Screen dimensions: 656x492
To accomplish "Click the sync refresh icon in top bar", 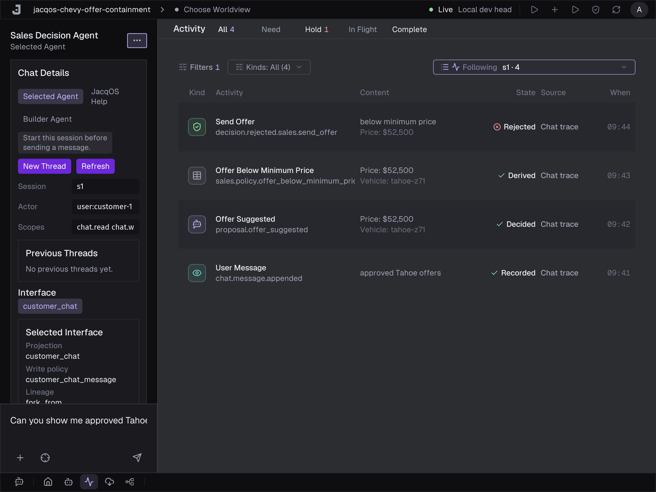I will 616,10.
